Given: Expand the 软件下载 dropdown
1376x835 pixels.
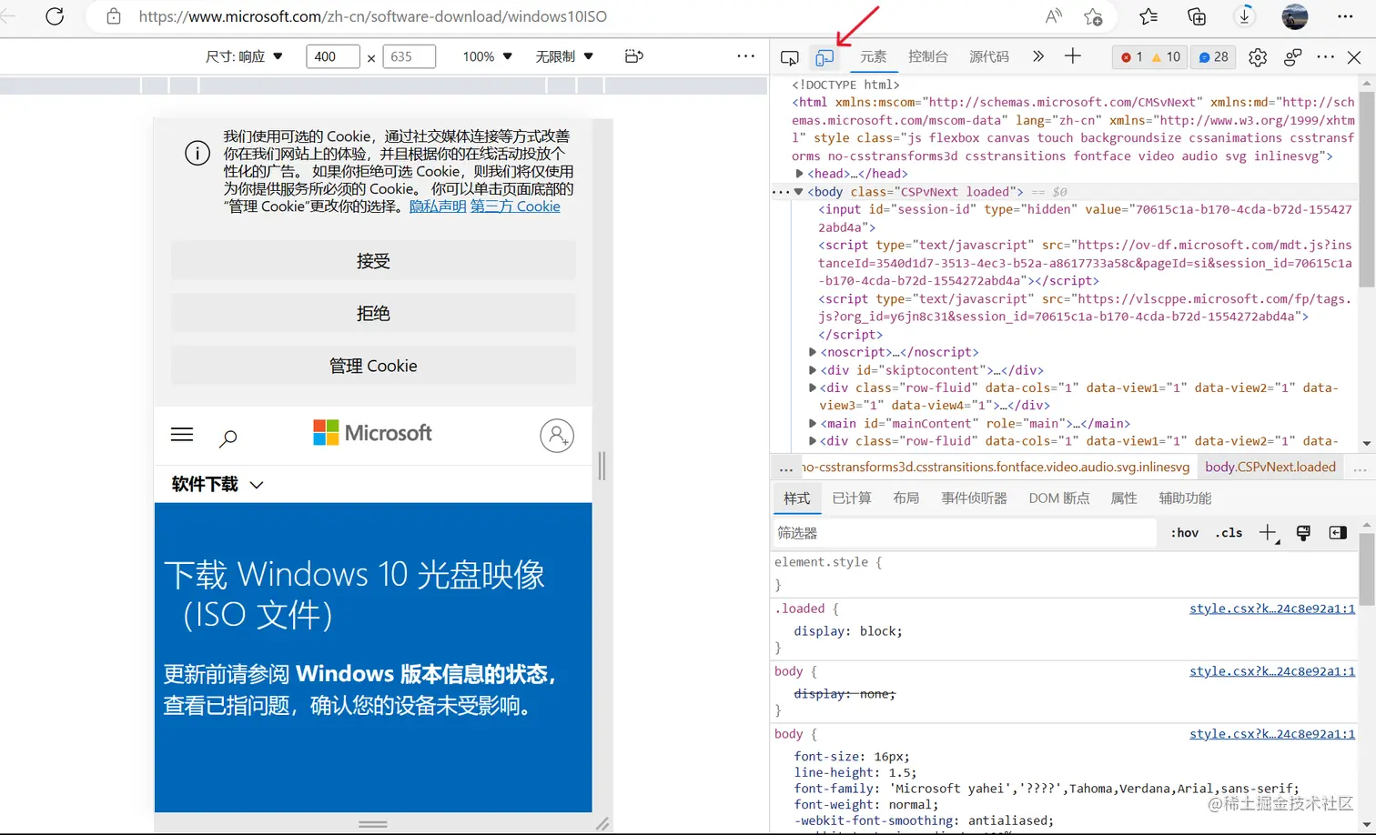Looking at the screenshot, I should click(x=218, y=485).
